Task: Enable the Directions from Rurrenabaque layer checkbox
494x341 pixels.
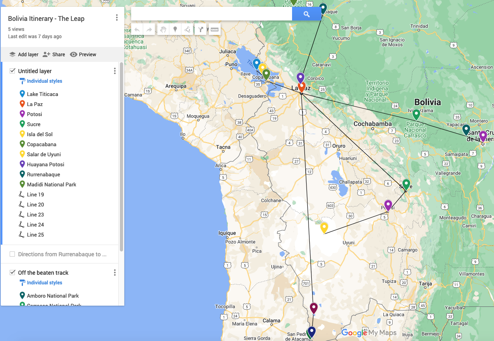Action: coord(12,254)
